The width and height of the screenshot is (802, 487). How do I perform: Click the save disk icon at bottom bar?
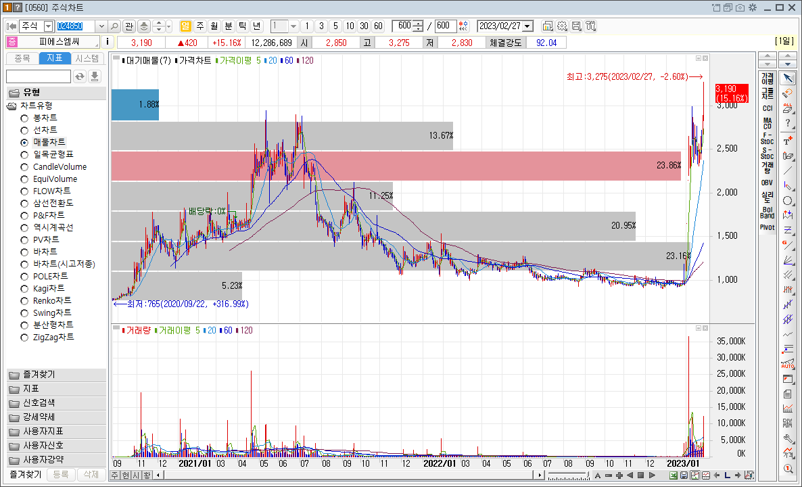tap(684, 476)
